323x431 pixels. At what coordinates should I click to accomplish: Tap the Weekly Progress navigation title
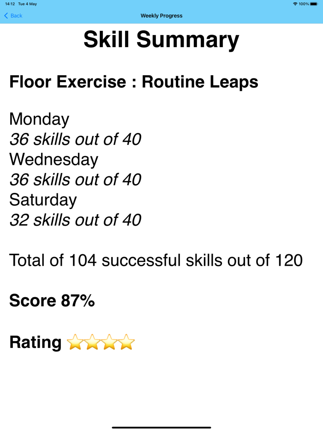(161, 16)
